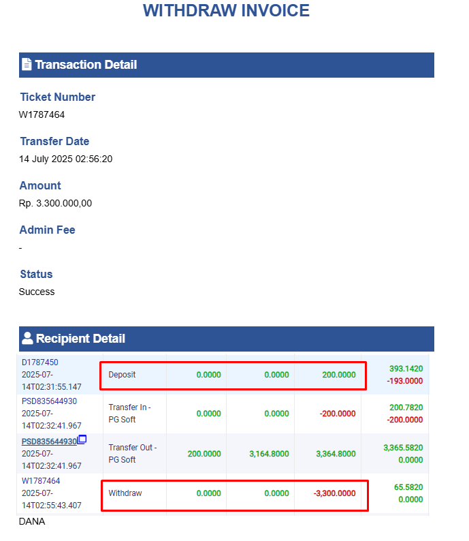Click the WITHDRAW INVOICE page title
The width and height of the screenshot is (469, 541).
[227, 10]
